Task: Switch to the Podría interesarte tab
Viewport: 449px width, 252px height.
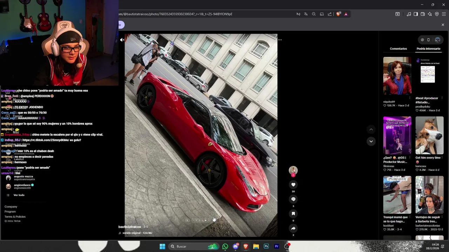Action: coord(428,49)
